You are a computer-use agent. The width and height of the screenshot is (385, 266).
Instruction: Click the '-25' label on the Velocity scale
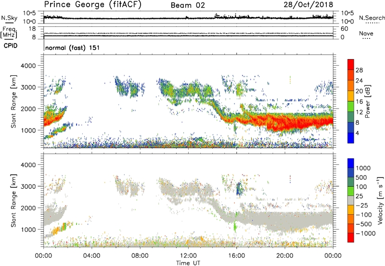(362, 205)
